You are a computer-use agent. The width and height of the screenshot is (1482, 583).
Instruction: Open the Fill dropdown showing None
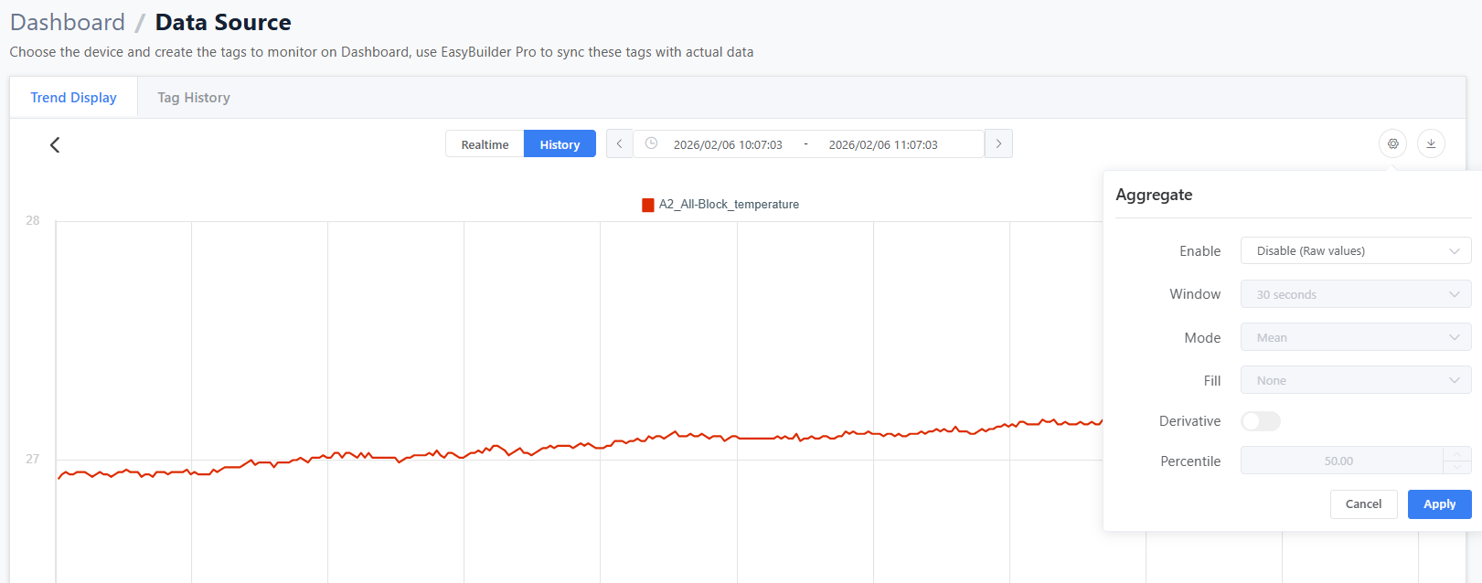pyautogui.click(x=1355, y=380)
